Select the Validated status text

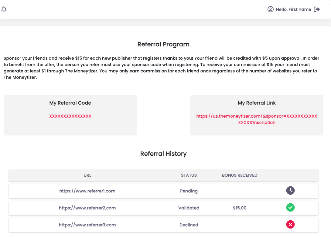coord(189,208)
